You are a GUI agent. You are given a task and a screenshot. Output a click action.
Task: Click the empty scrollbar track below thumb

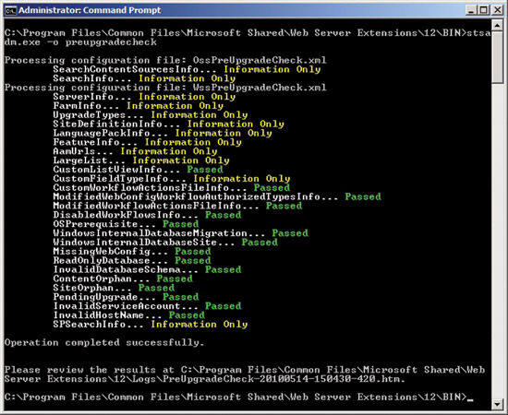coord(497,240)
